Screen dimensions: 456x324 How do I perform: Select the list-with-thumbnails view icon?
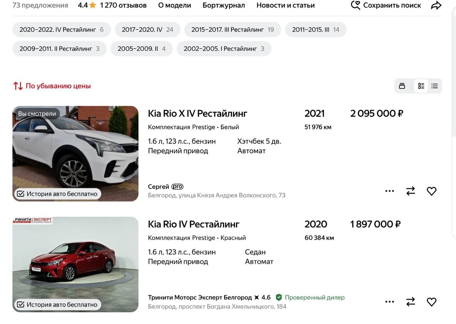pos(421,86)
